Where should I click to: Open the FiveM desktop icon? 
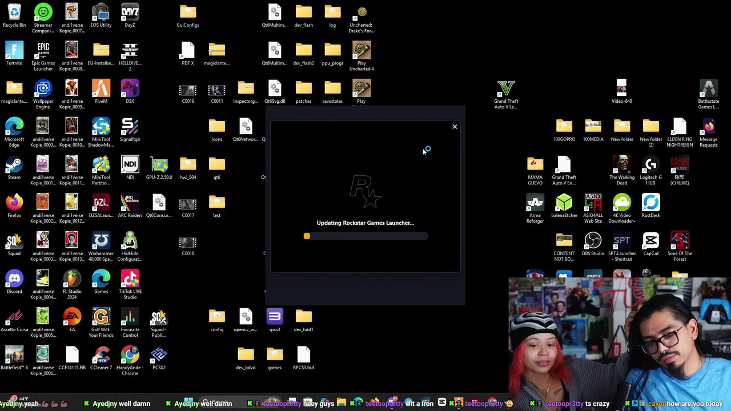pos(101,92)
